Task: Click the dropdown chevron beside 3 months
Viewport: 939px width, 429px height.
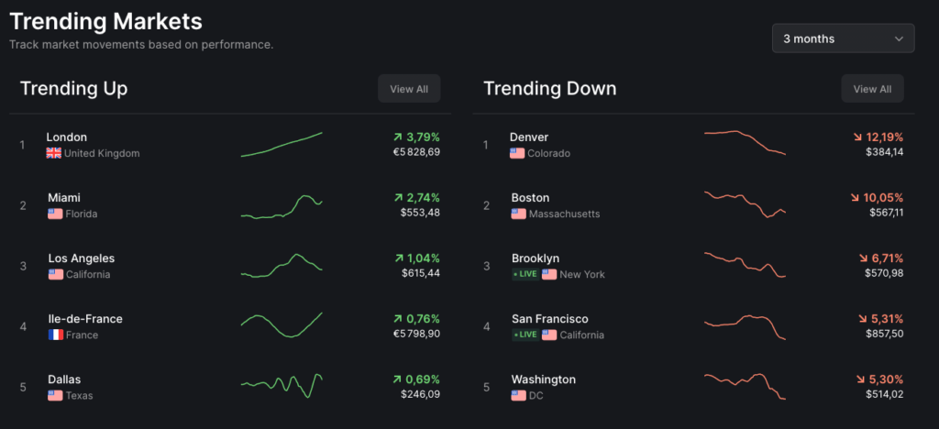Action: click(x=899, y=38)
